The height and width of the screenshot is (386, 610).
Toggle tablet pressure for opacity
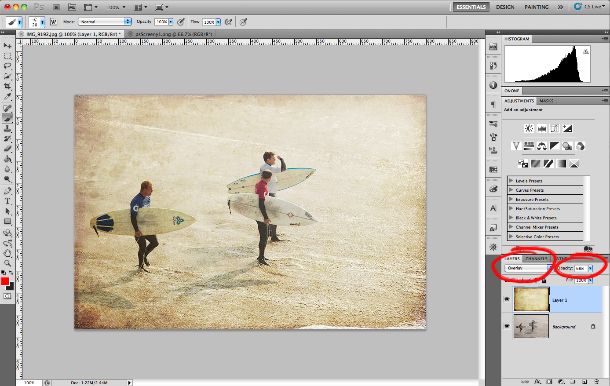pyautogui.click(x=181, y=22)
